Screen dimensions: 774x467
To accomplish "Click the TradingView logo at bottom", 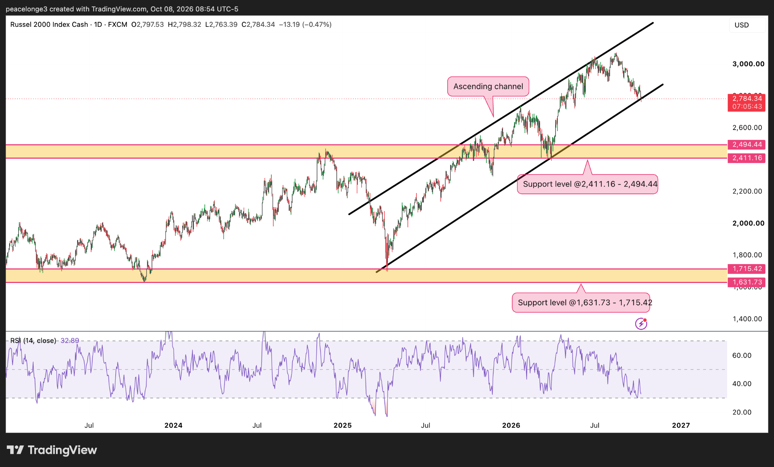I will tap(52, 450).
